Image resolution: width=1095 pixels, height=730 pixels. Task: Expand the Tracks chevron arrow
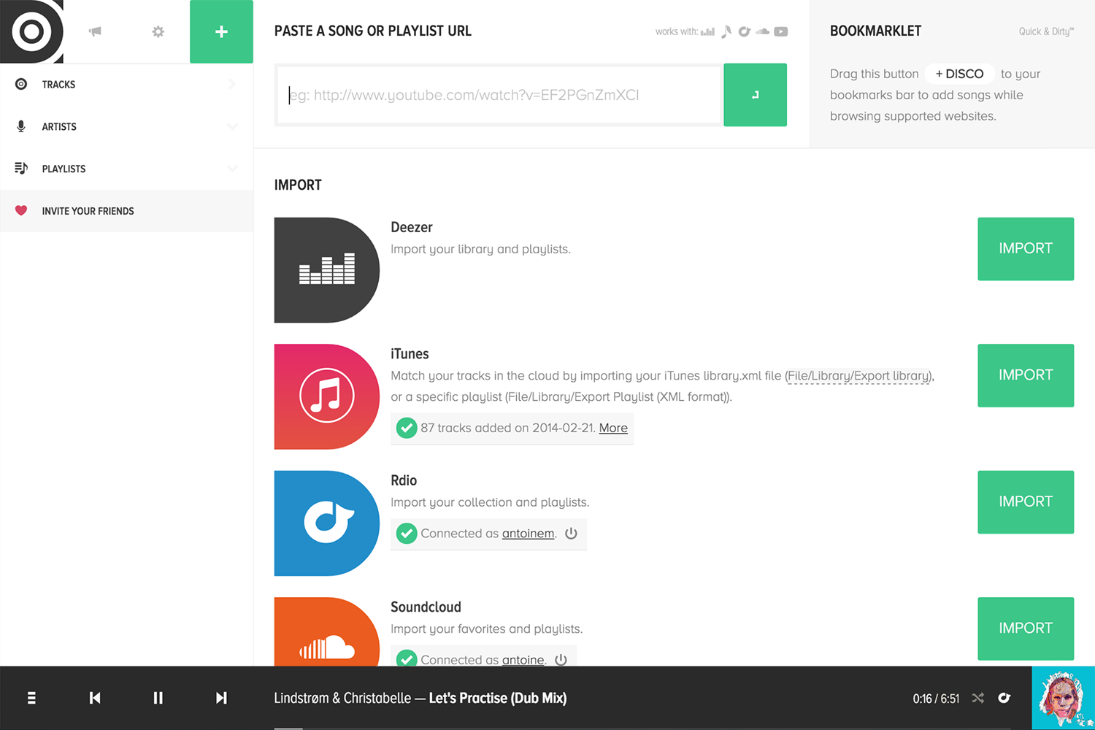click(x=232, y=85)
